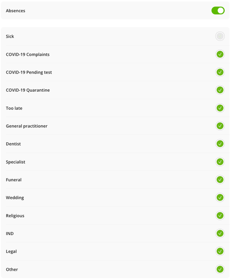Toggle the Wedding check icon
Viewport: 233px width, 280px height.
(220, 198)
